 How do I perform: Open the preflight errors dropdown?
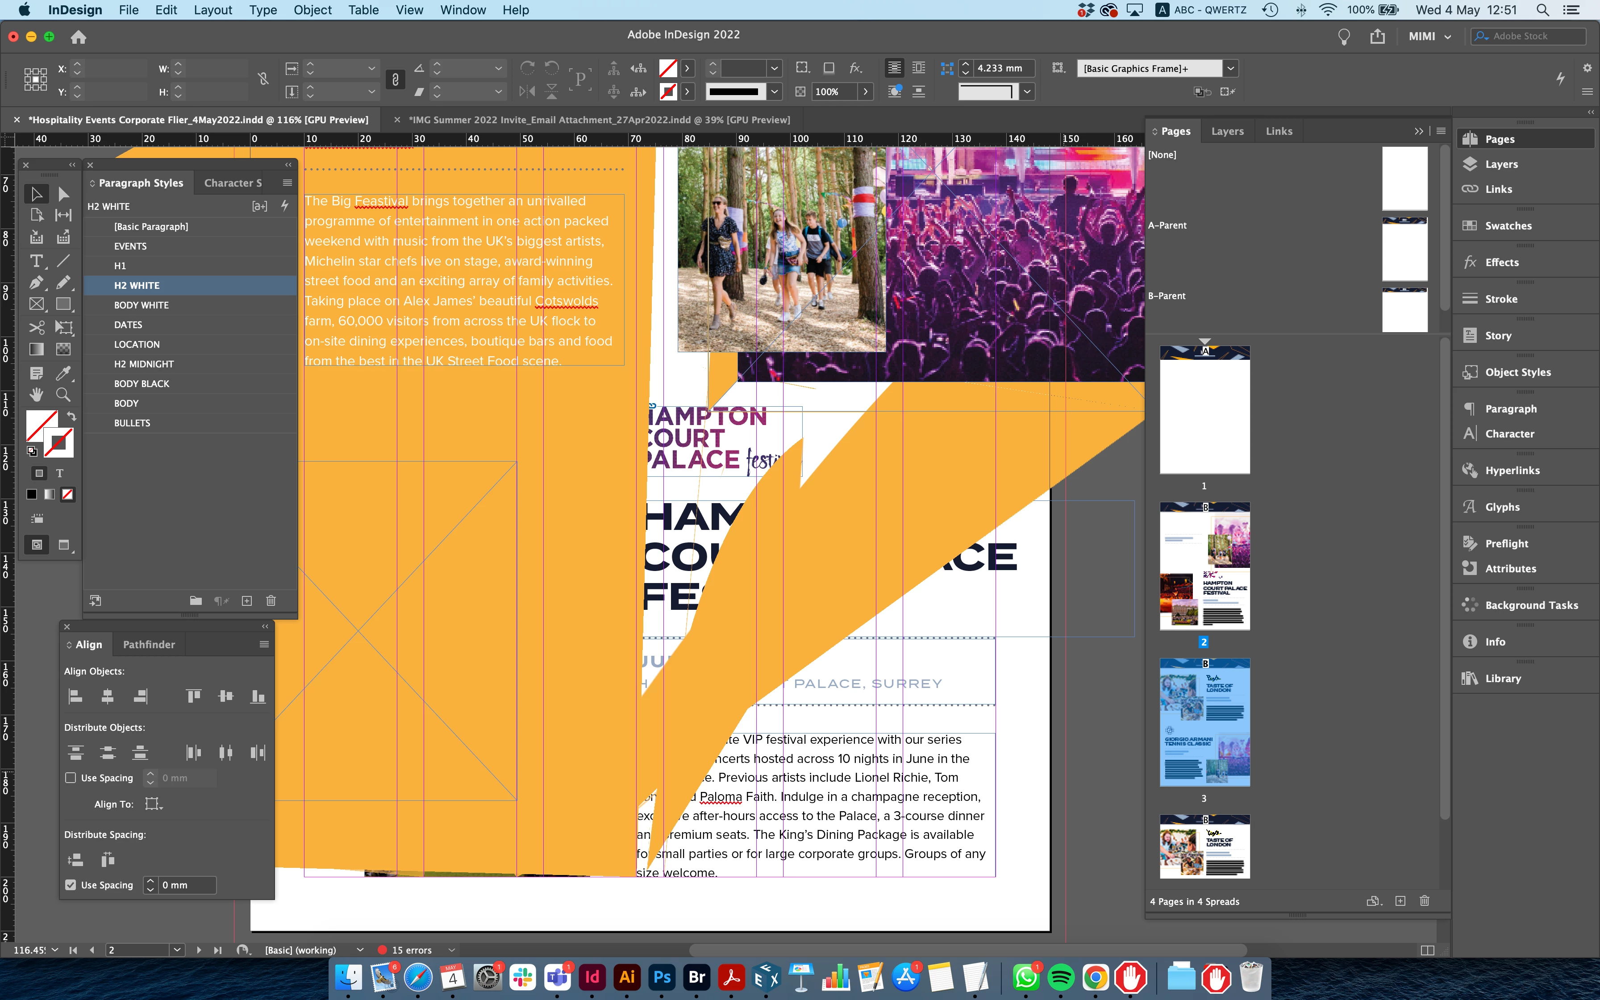[x=452, y=950]
